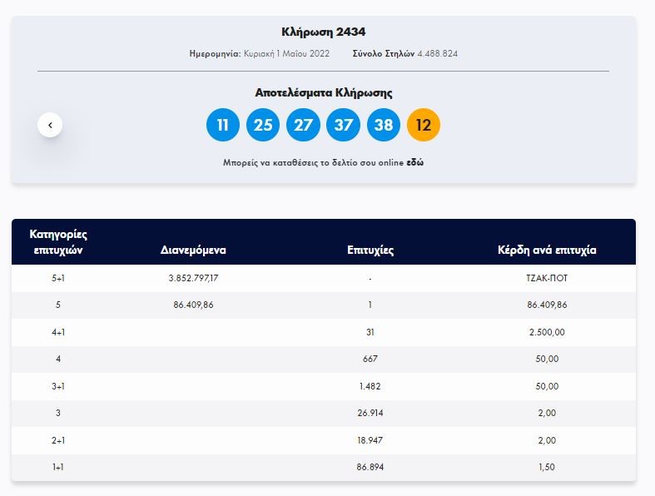This screenshot has height=496, width=655.
Task: Click the 18.947 winners cell
Action: (x=370, y=440)
